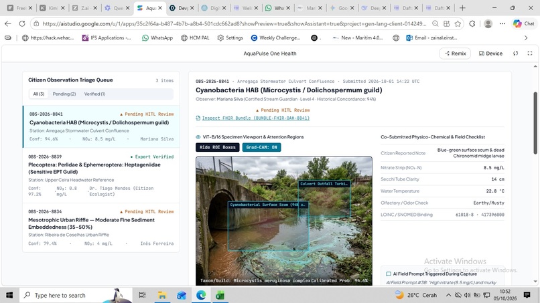Toggle Grad-CAM: ON button
Image resolution: width=540 pixels, height=303 pixels.
pos(261,147)
